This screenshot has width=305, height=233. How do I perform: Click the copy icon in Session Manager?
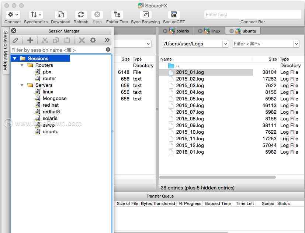(56, 40)
